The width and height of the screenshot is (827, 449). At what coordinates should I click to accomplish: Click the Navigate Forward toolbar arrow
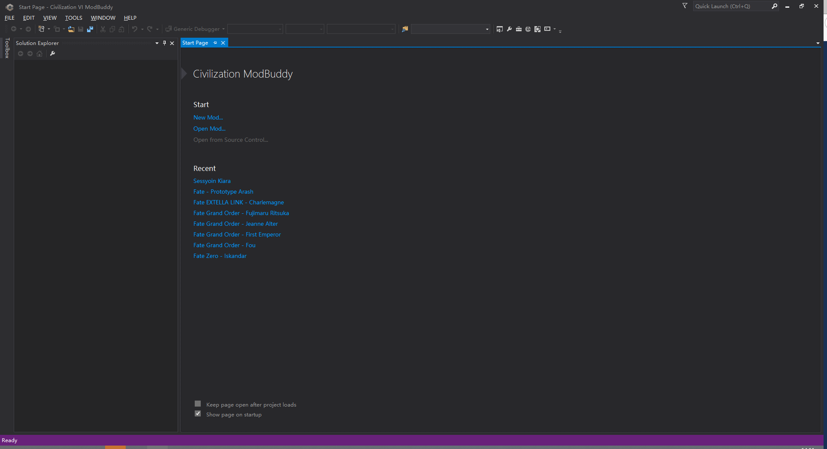28,29
